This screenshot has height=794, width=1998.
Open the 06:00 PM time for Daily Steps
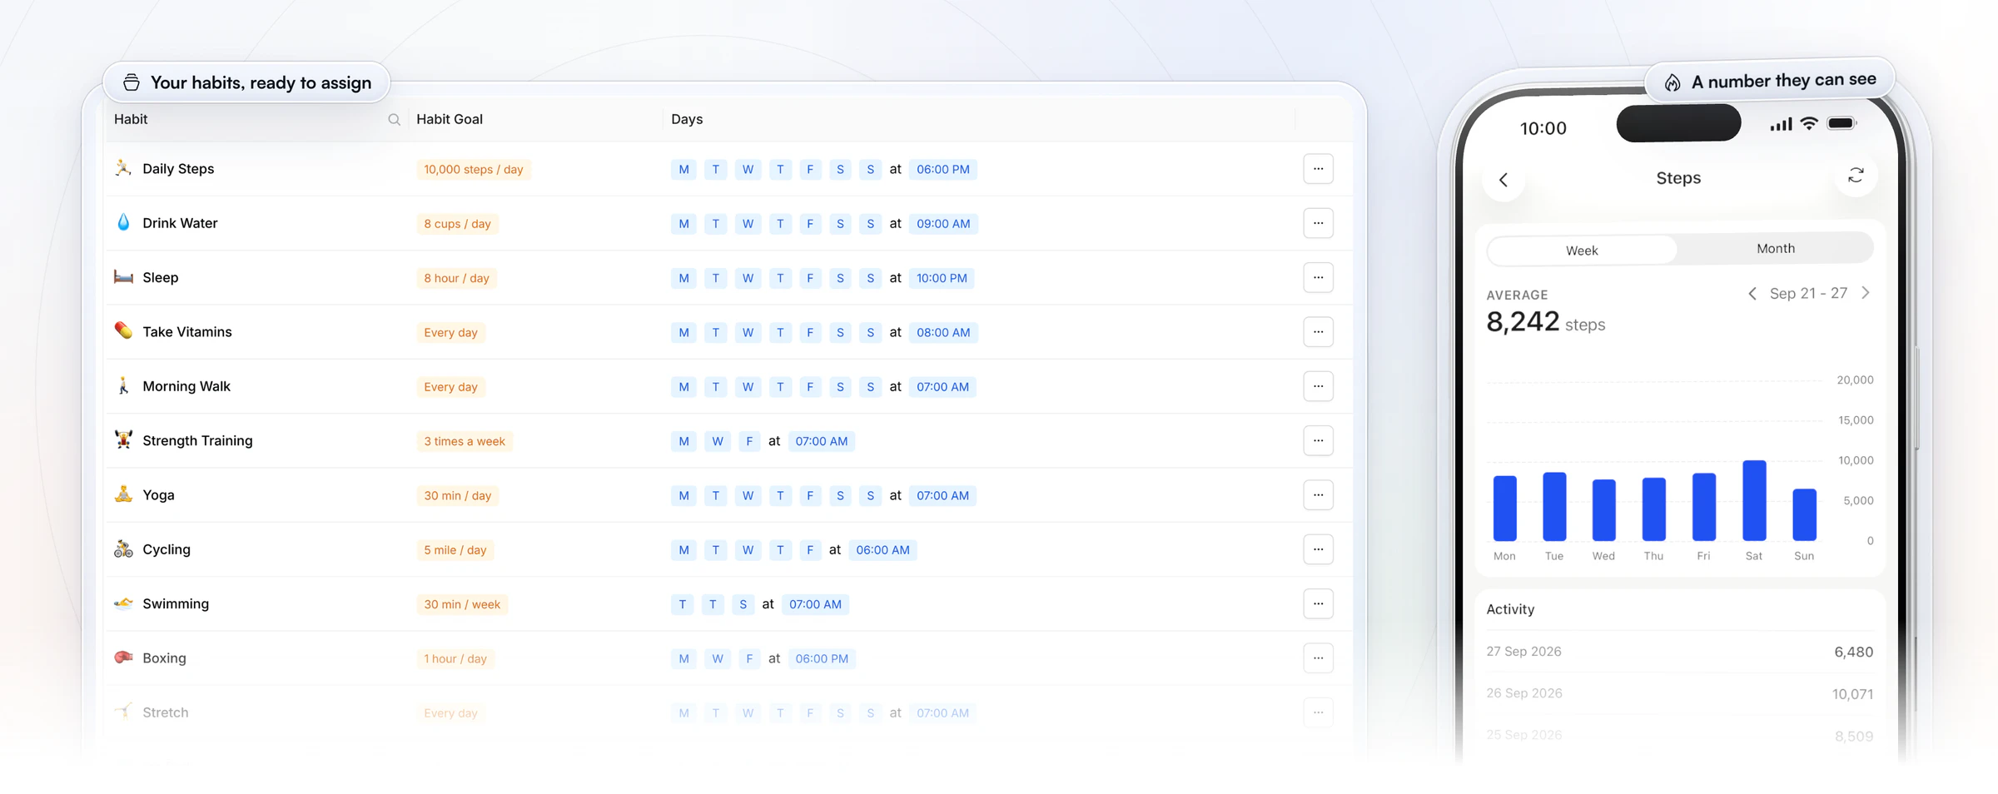943,170
